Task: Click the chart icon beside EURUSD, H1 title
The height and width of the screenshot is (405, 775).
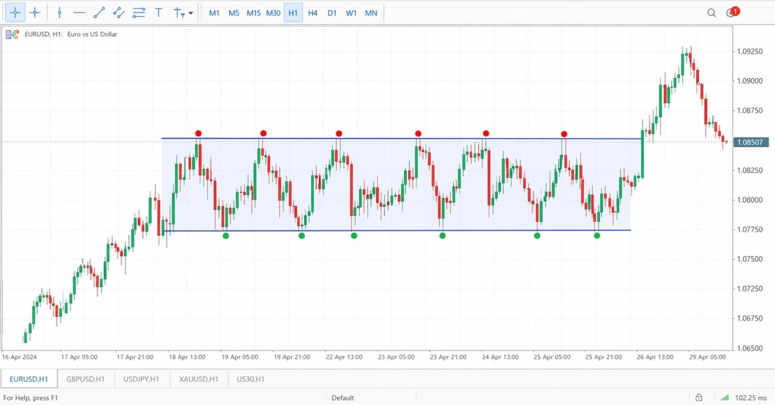Action: 12,34
